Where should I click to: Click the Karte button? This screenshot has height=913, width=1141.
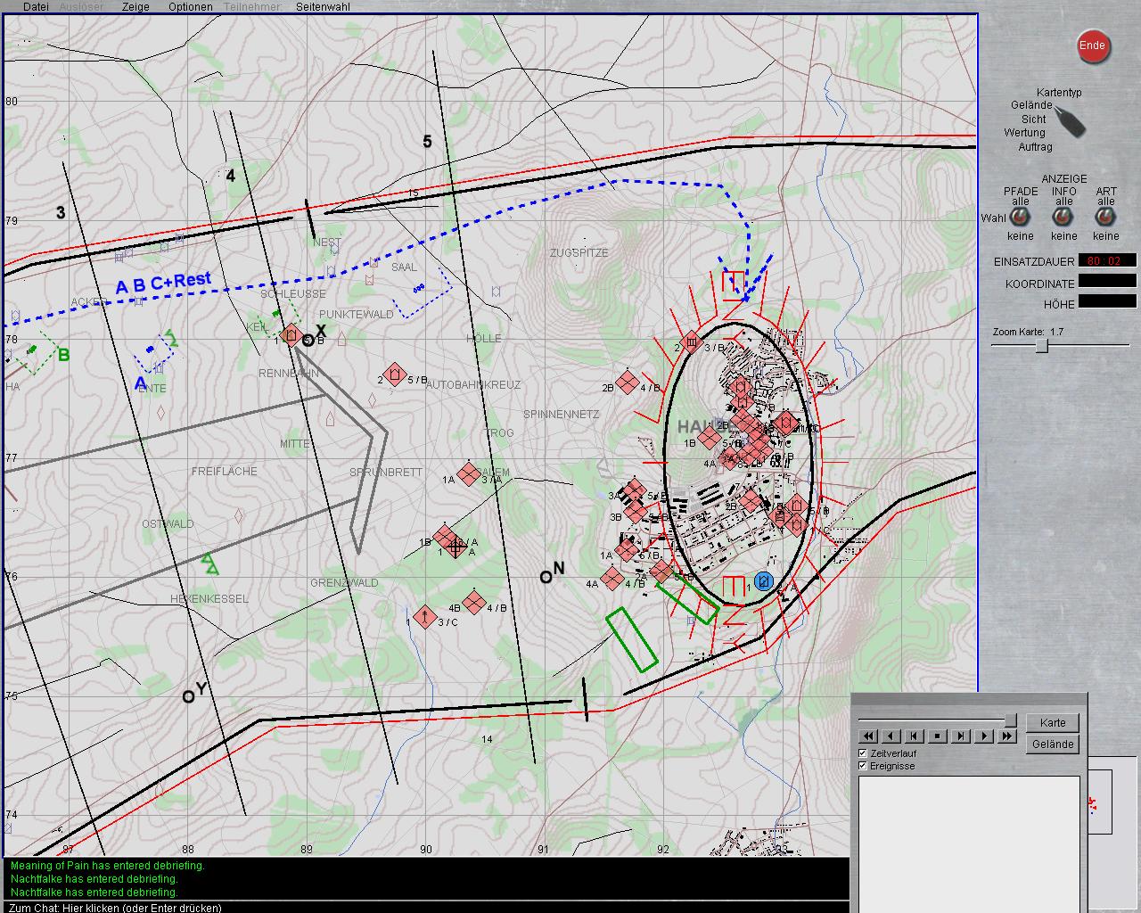click(1052, 723)
